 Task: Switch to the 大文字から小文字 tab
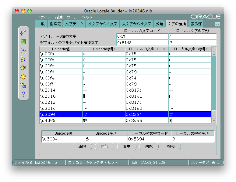136,24
